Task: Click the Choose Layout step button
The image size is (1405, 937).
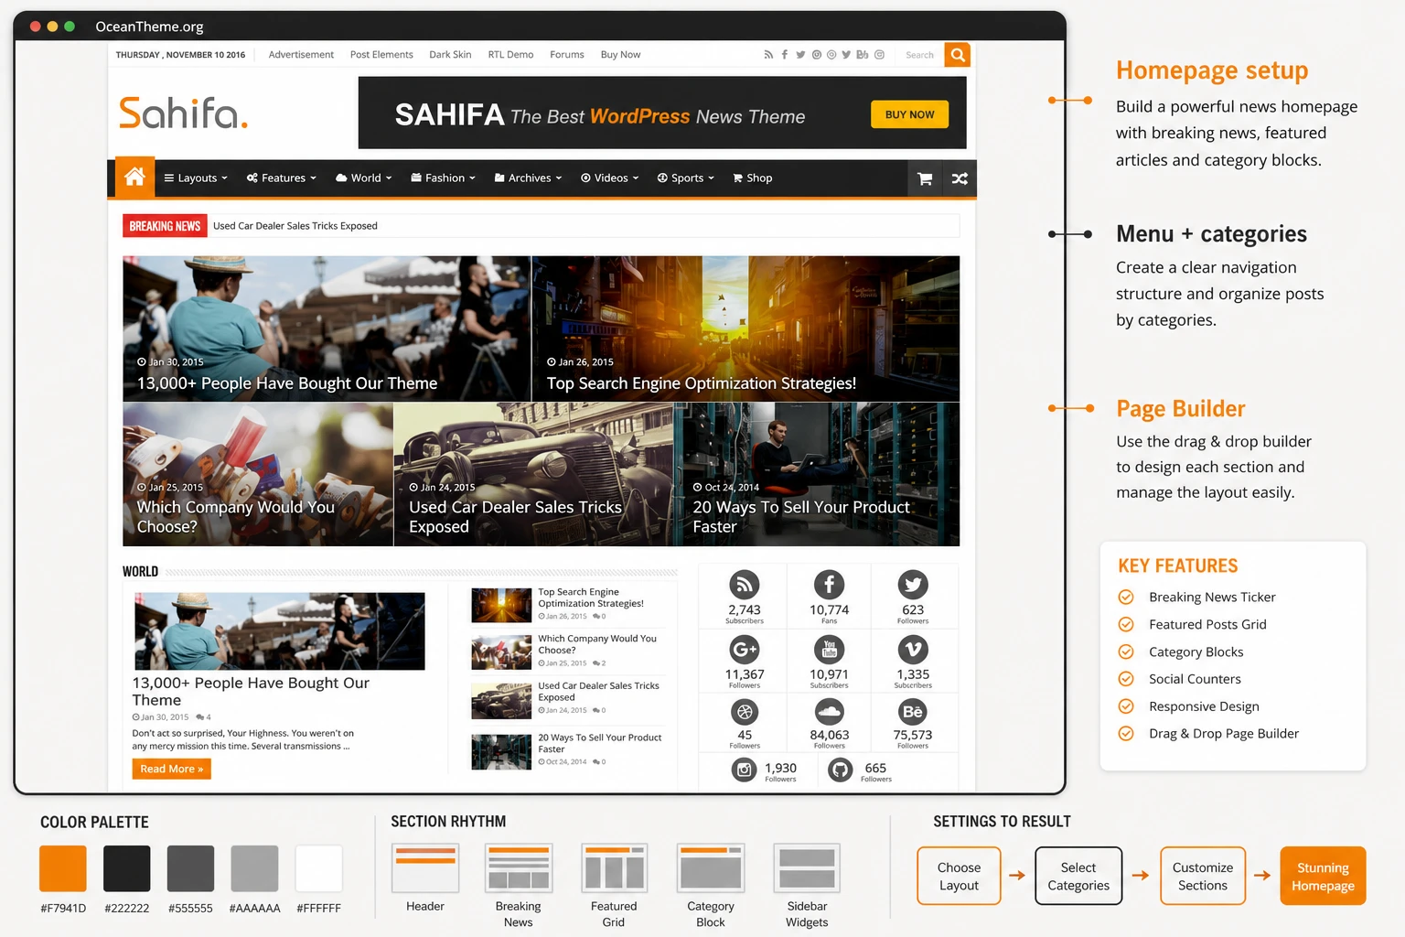Action: [959, 876]
